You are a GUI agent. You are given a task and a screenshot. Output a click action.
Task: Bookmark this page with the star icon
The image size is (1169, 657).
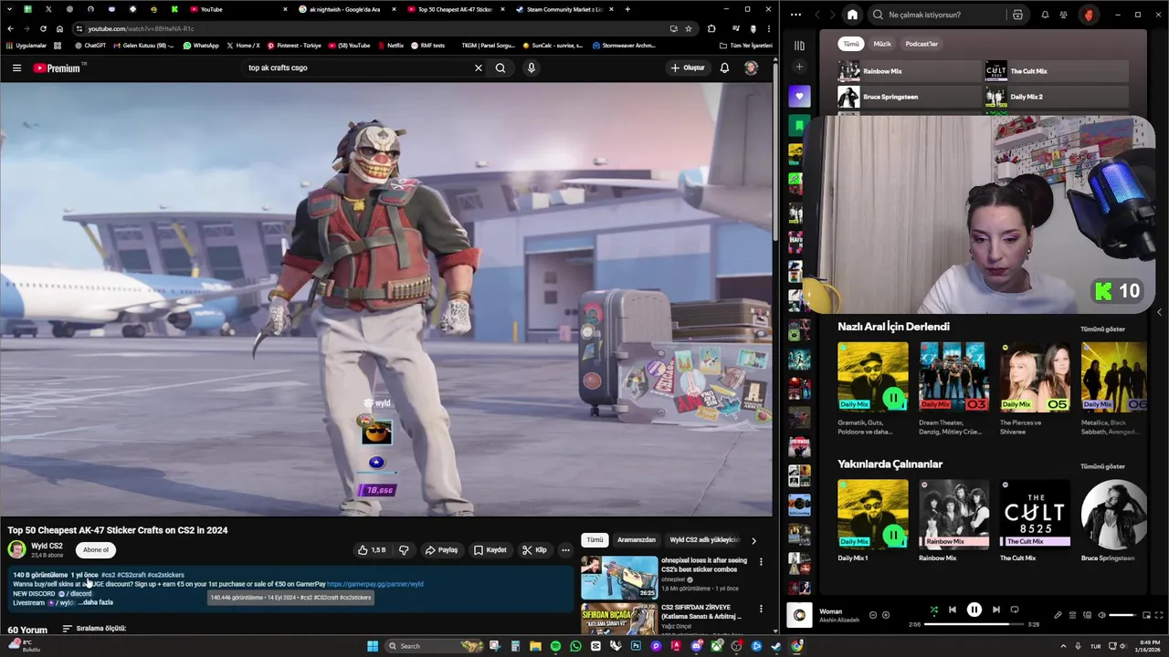689,28
